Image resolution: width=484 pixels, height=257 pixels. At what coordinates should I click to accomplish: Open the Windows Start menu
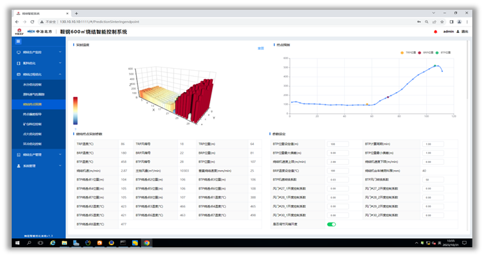[x=18, y=243]
